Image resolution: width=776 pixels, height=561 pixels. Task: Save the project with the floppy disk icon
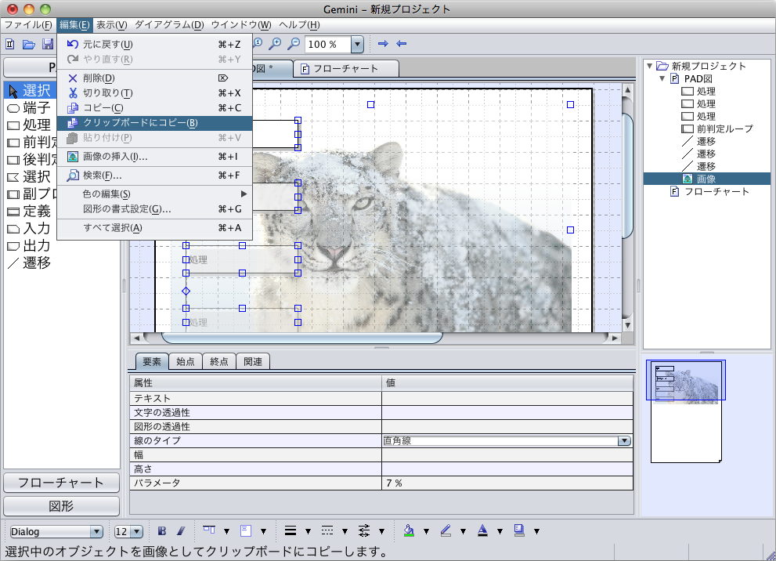48,44
